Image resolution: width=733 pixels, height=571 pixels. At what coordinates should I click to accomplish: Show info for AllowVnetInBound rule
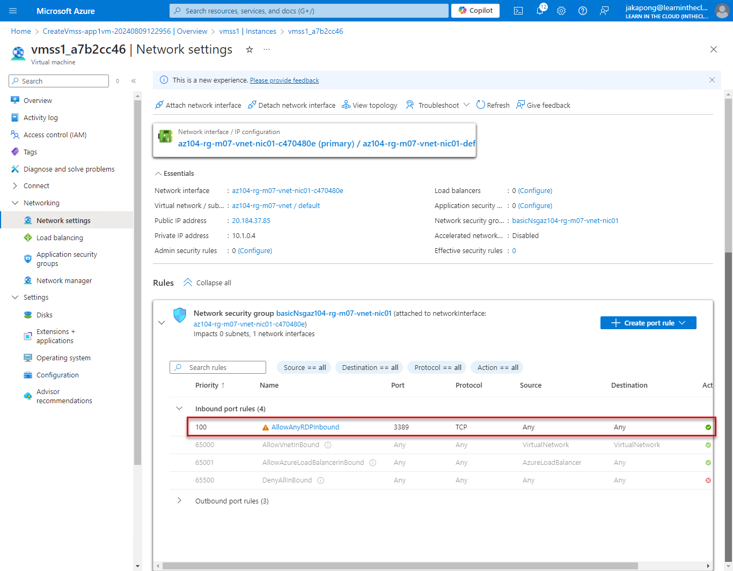coord(328,445)
